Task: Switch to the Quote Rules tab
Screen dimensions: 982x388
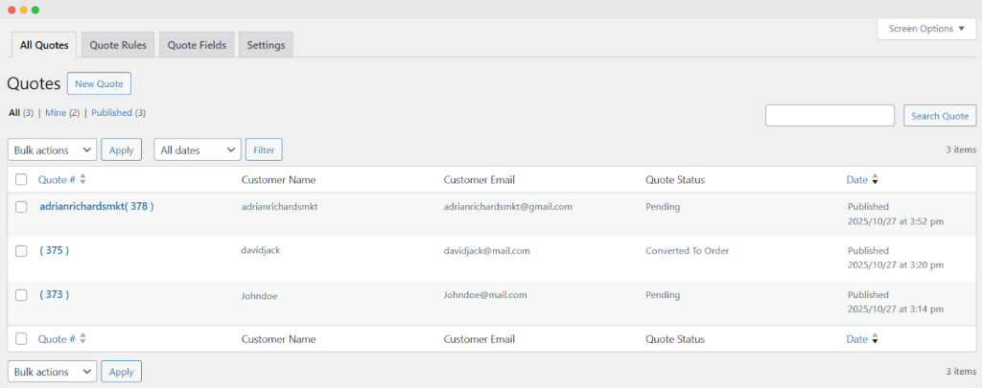Action: (x=117, y=45)
